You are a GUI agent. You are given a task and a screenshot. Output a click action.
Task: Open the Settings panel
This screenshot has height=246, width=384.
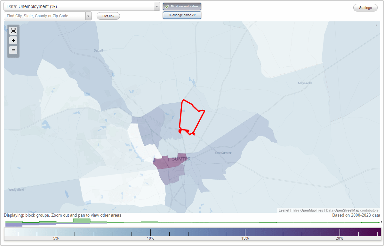pyautogui.click(x=365, y=7)
